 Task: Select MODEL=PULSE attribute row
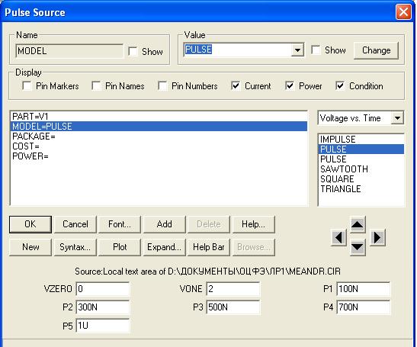[159, 127]
